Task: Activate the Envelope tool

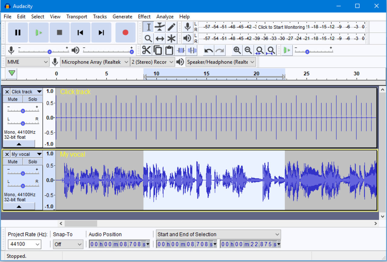Action: click(x=160, y=27)
